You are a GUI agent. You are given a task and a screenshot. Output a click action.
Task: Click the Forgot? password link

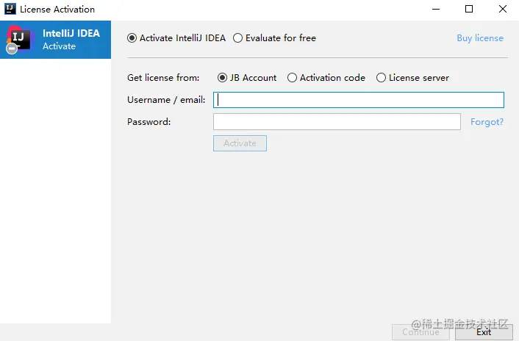[487, 122]
